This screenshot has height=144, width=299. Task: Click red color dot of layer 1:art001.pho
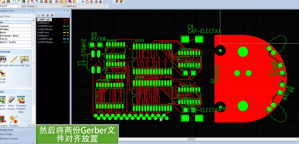pos(68,20)
